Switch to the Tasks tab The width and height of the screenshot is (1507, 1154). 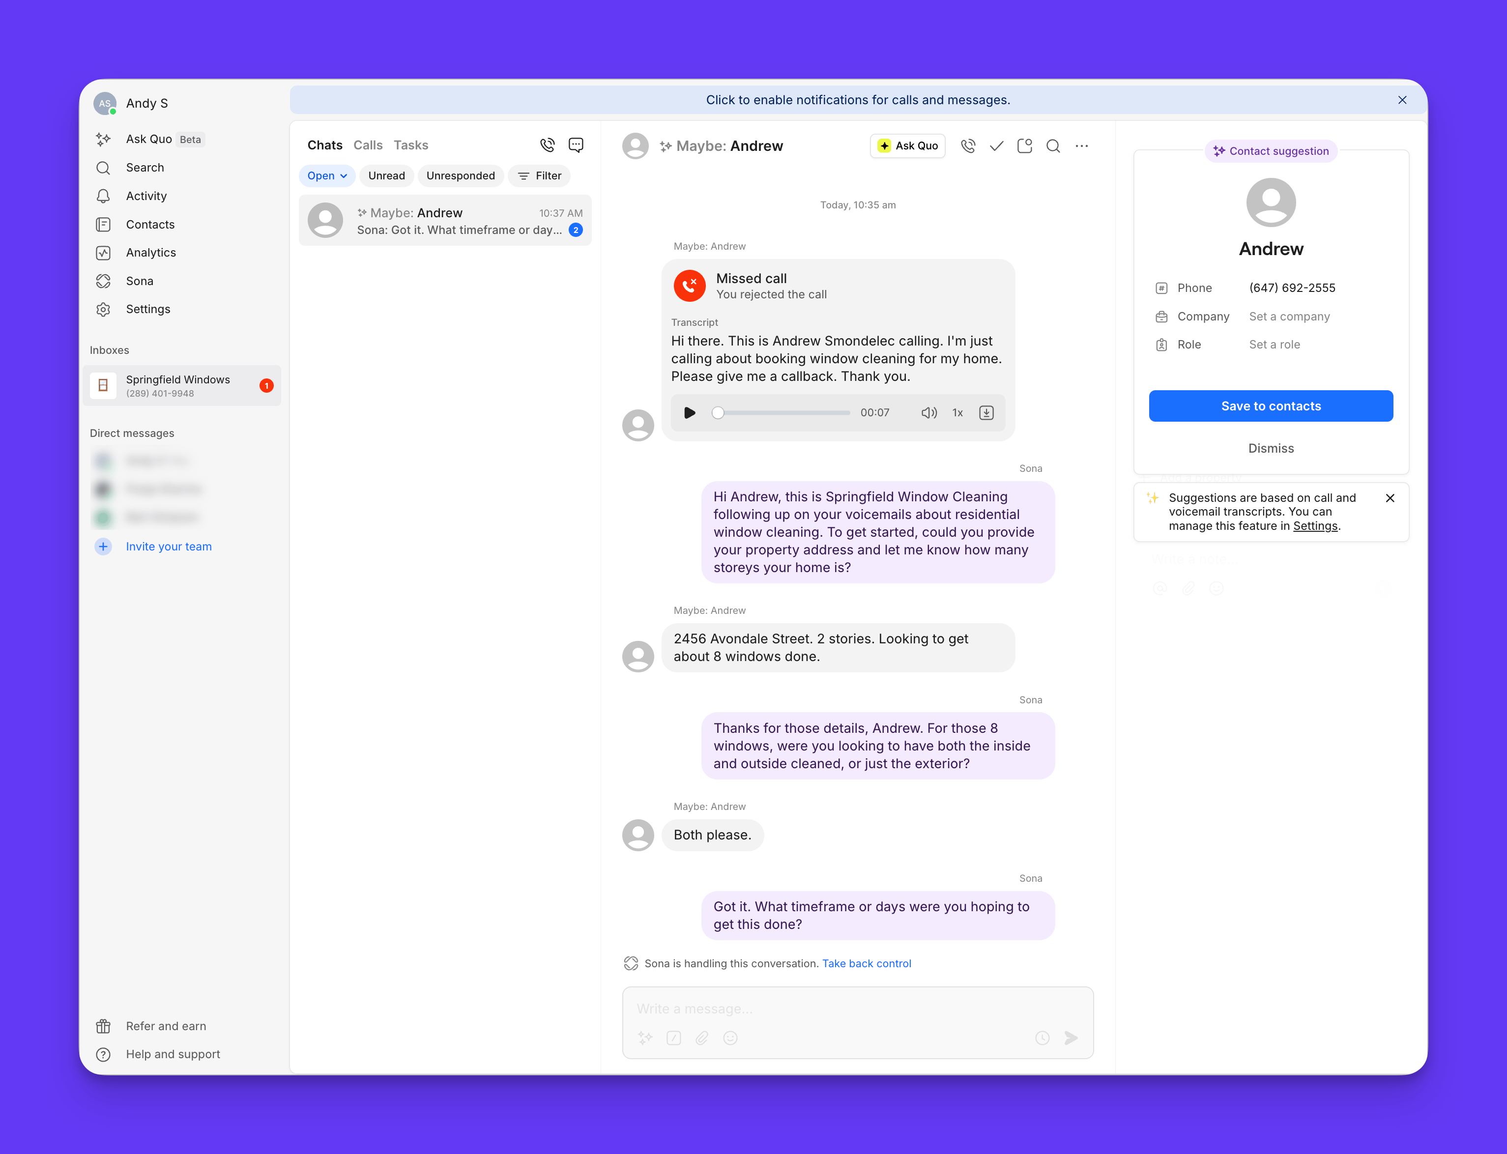coord(411,145)
